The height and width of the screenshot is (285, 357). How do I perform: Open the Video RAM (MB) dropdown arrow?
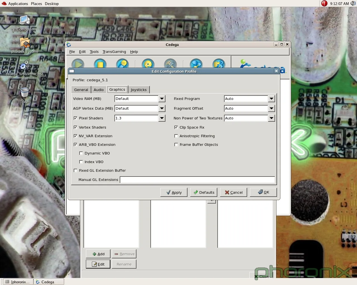pos(162,99)
